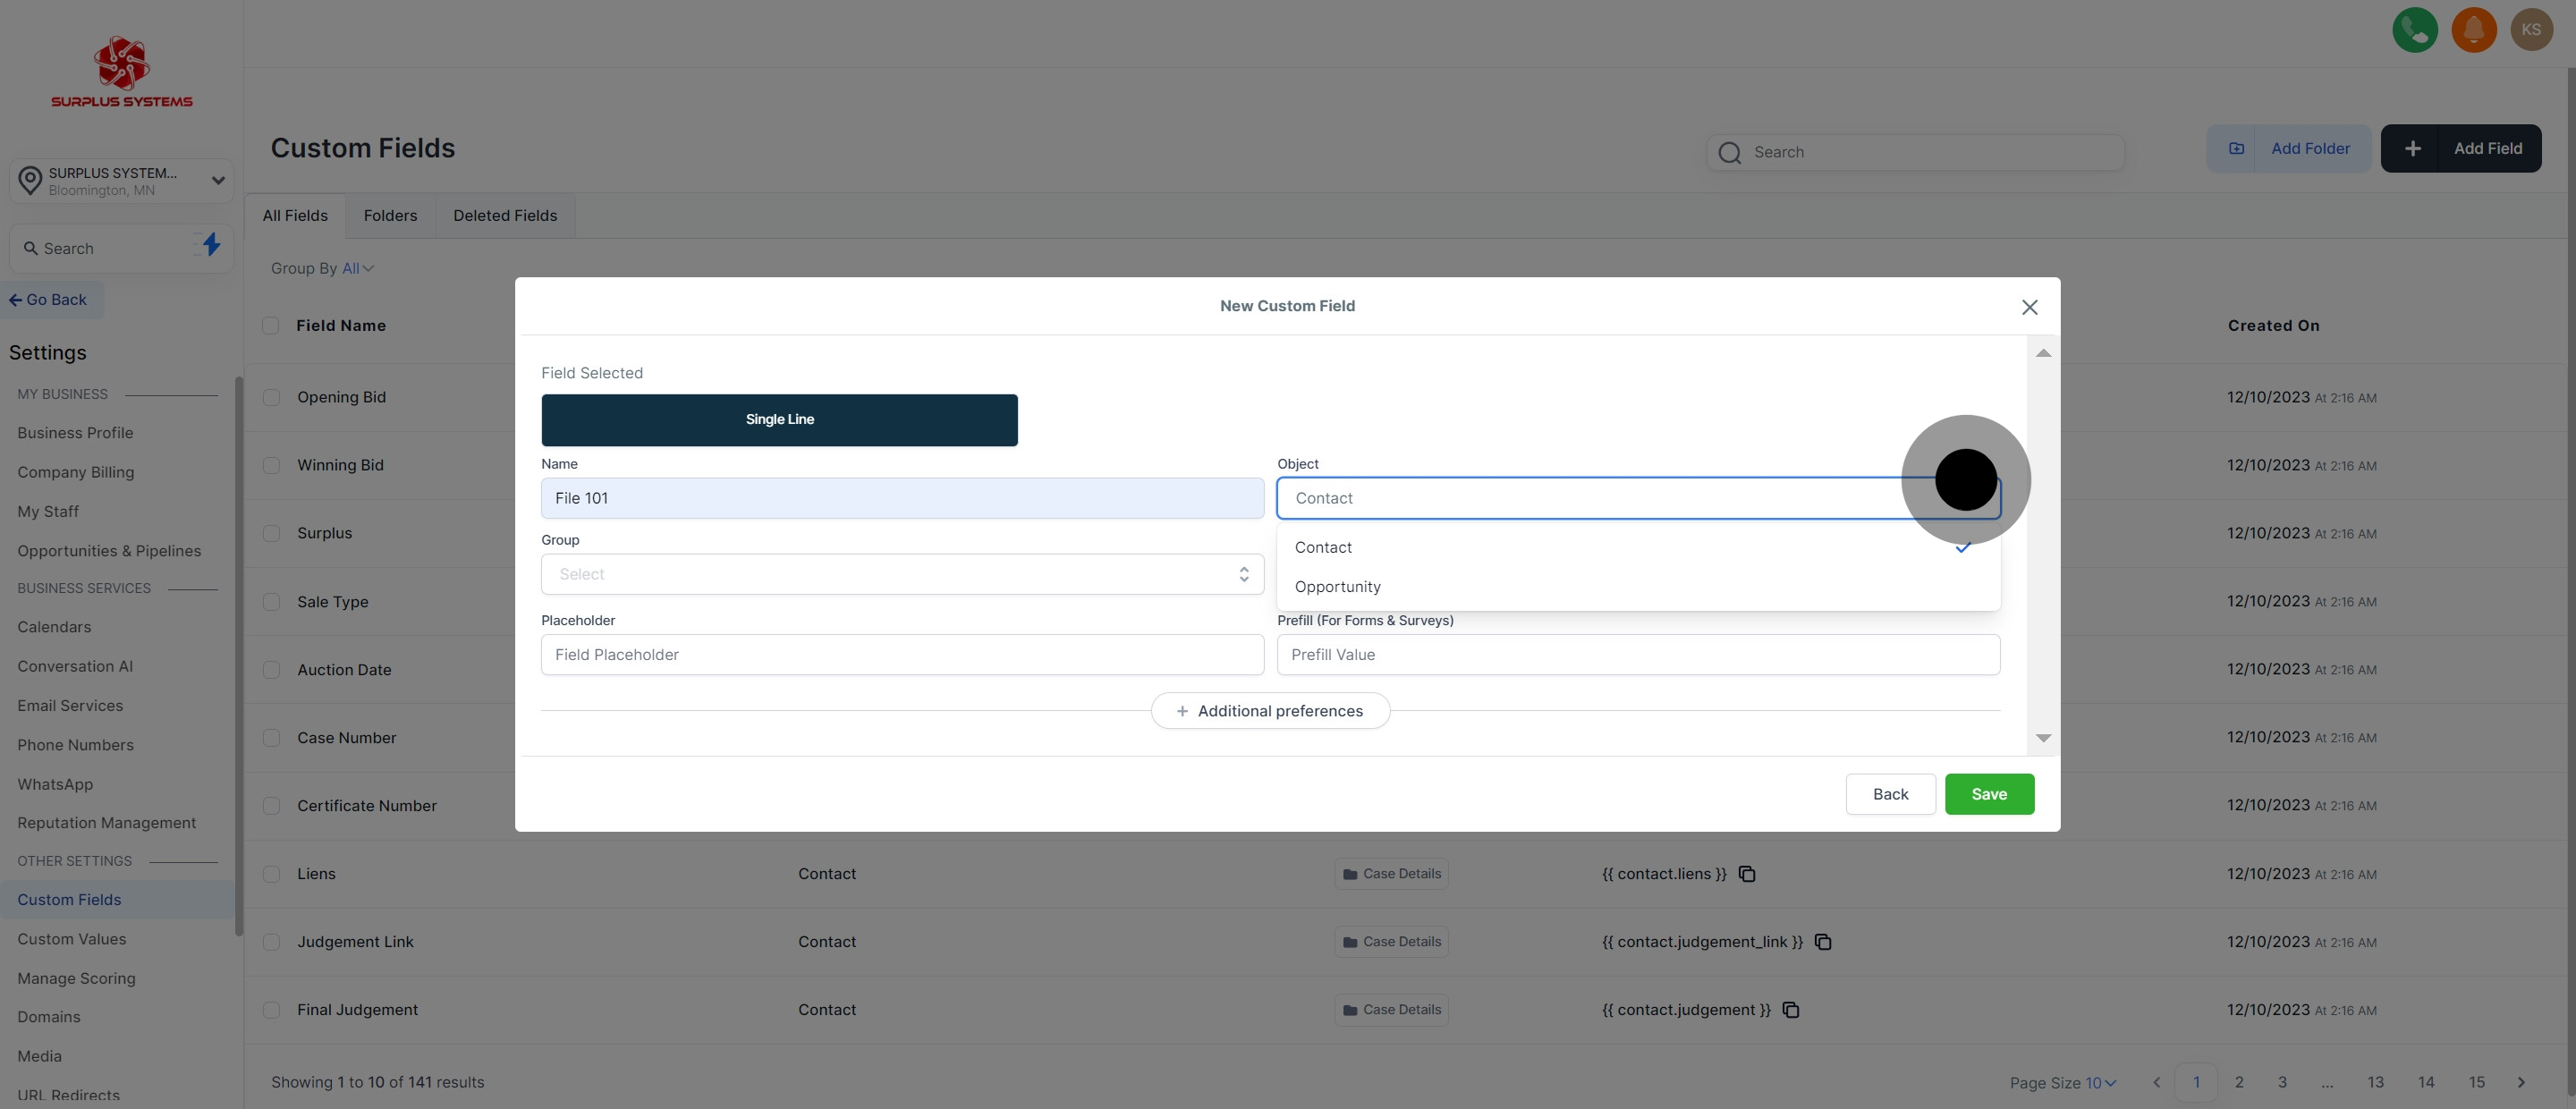
Task: Click the green phone dialer icon
Action: click(x=2414, y=30)
